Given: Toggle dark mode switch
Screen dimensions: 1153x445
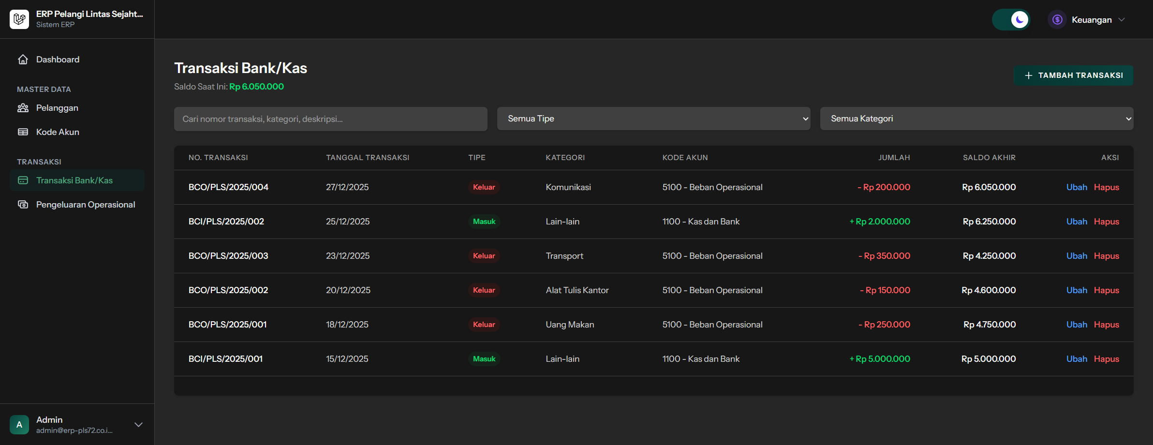Looking at the screenshot, I should 1011,20.
